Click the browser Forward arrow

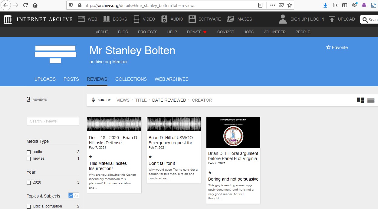coord(16,5)
